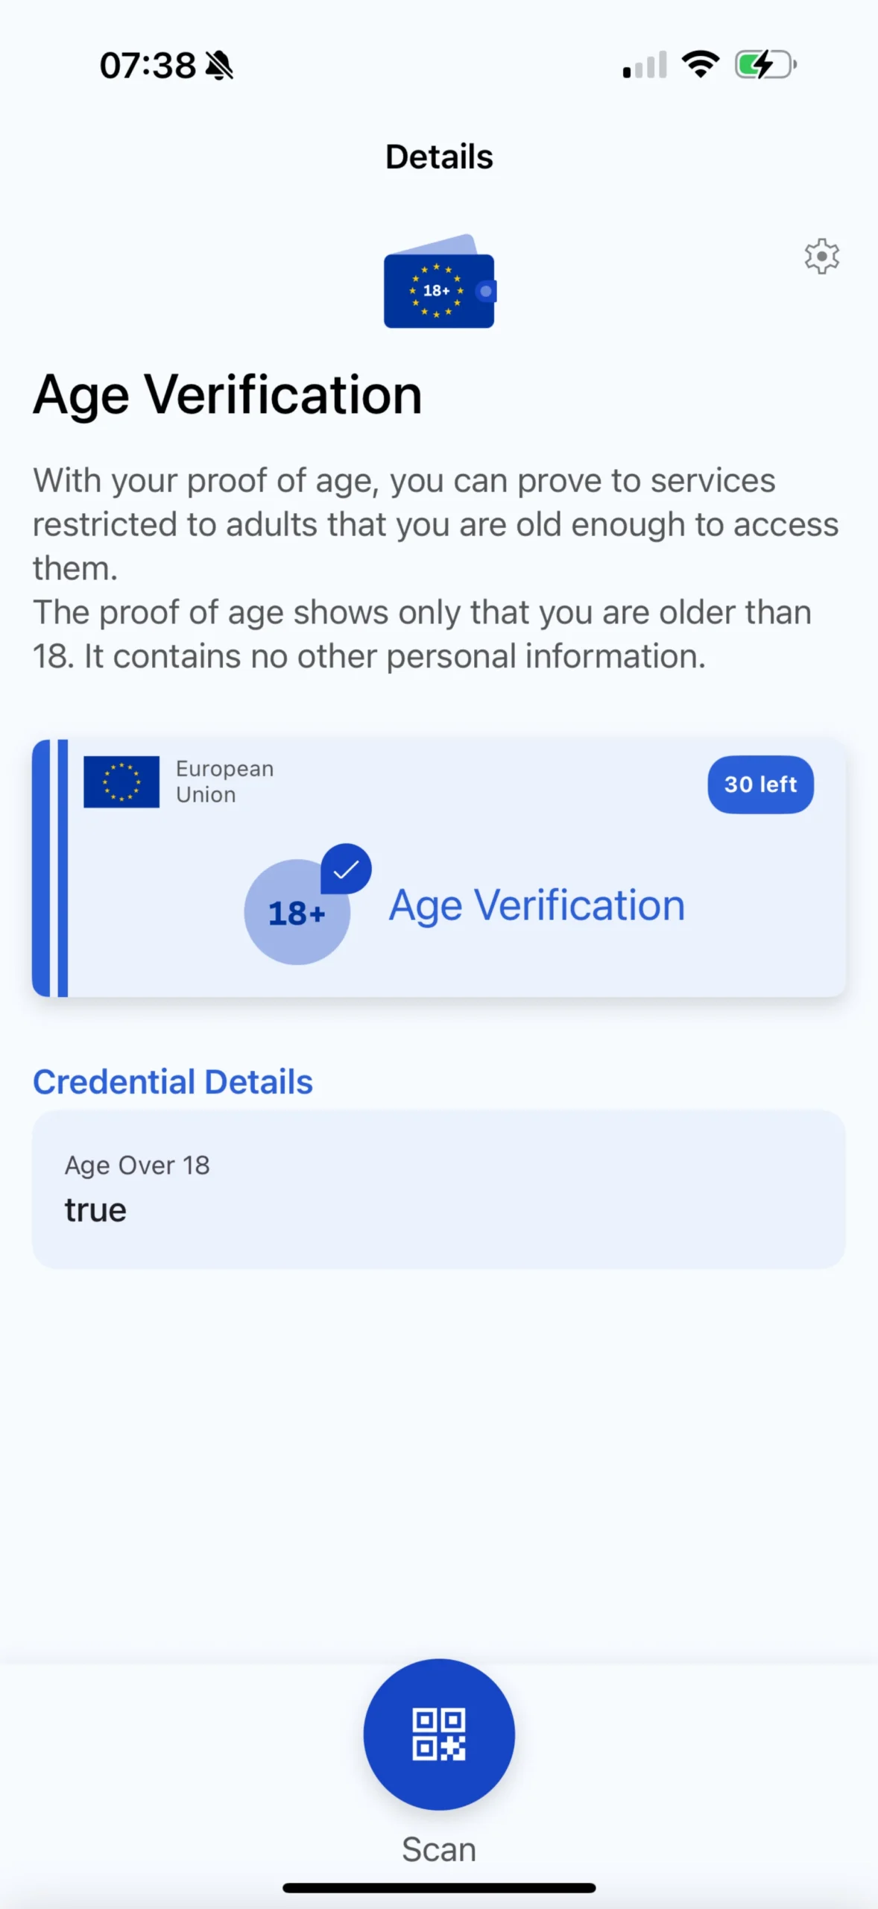
Task: Tap the Wi-Fi status icon
Action: pyautogui.click(x=701, y=64)
